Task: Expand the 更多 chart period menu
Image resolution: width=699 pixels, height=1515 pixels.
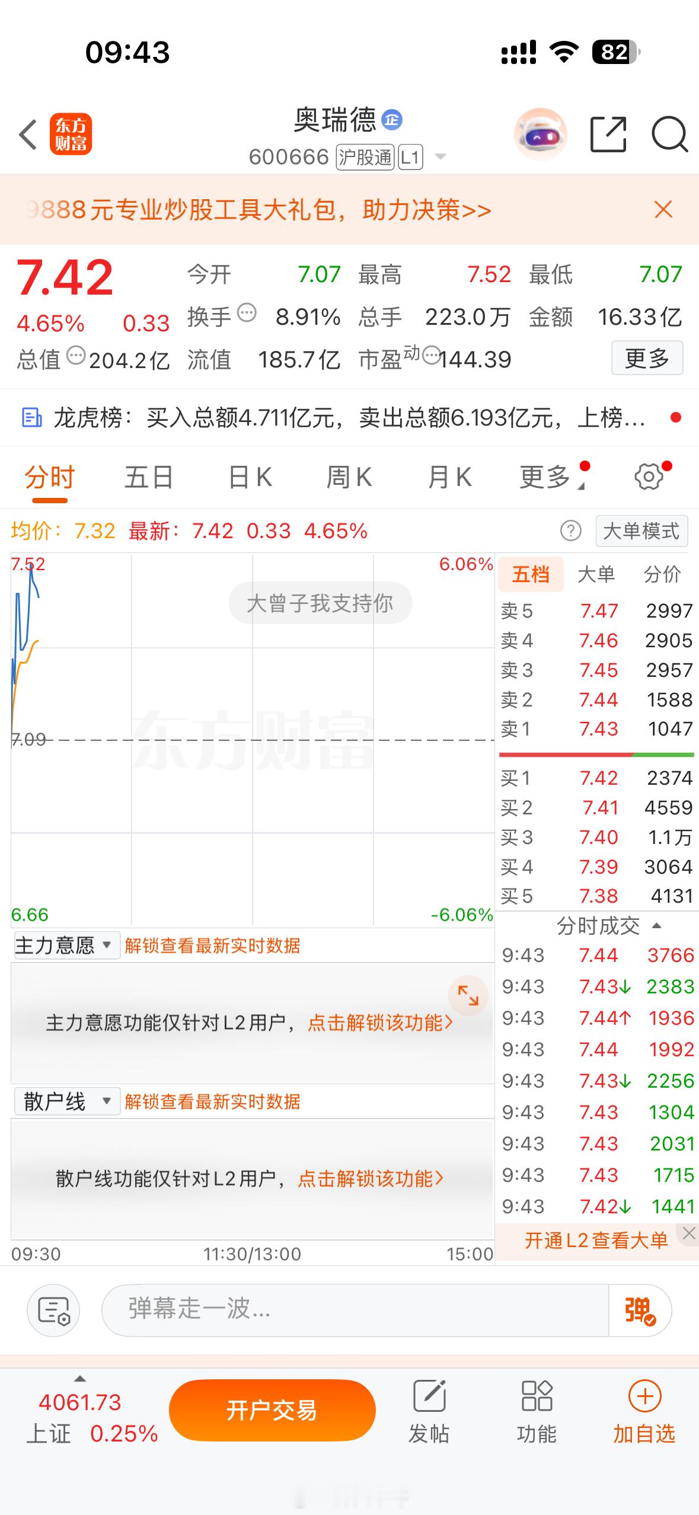Action: tap(553, 477)
